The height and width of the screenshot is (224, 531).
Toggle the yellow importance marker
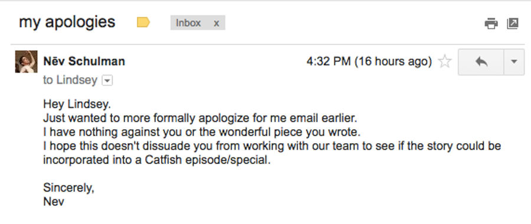point(143,22)
